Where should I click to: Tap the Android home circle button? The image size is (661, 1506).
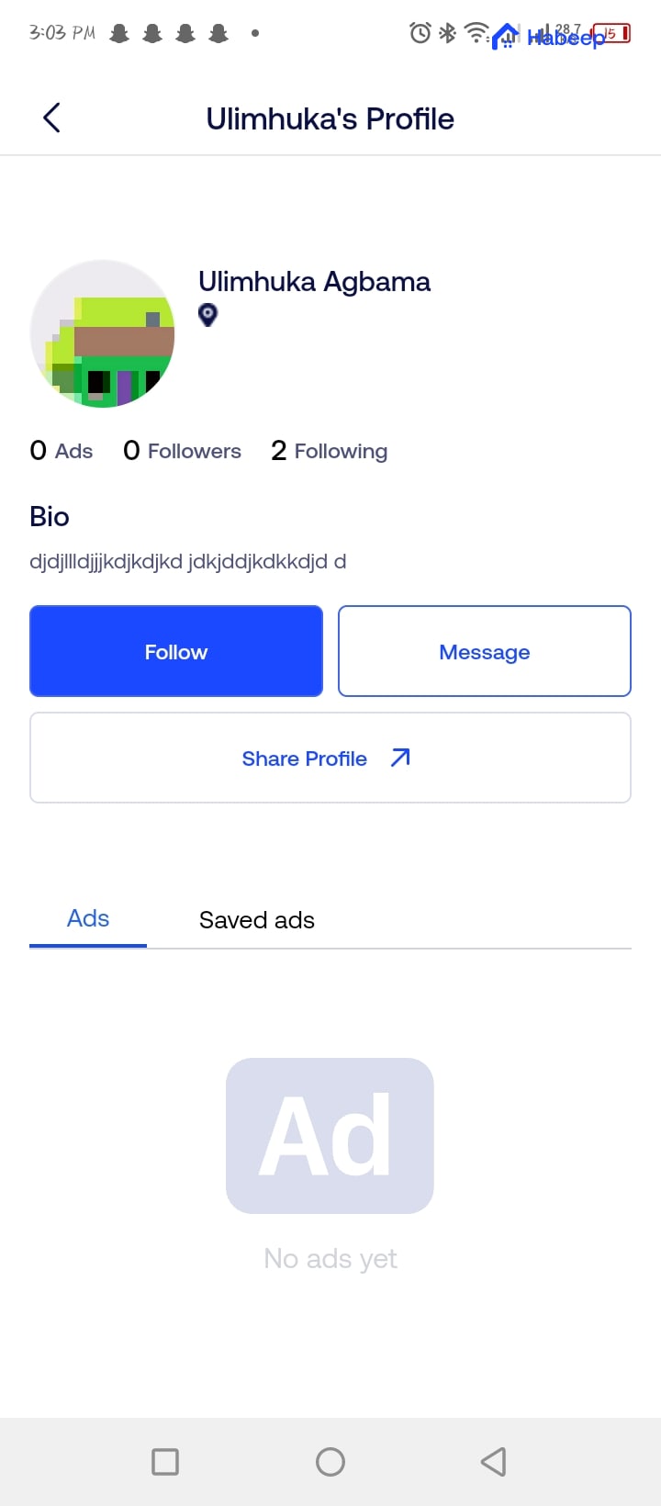pyautogui.click(x=330, y=1461)
